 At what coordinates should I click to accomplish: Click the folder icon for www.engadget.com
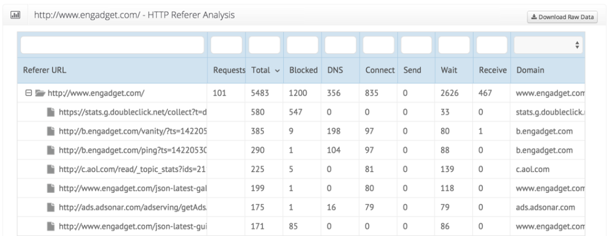(40, 93)
